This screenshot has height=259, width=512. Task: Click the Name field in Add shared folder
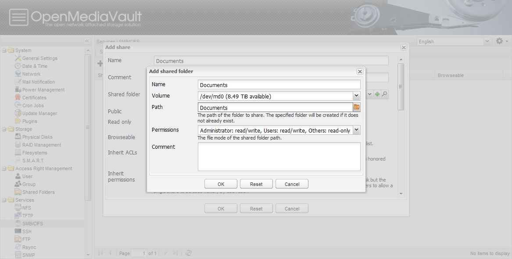click(279, 85)
